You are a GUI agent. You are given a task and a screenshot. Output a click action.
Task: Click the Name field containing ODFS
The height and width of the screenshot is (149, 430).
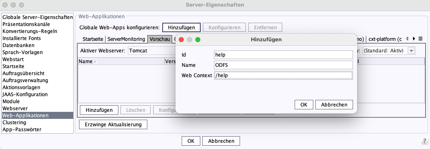click(x=283, y=65)
